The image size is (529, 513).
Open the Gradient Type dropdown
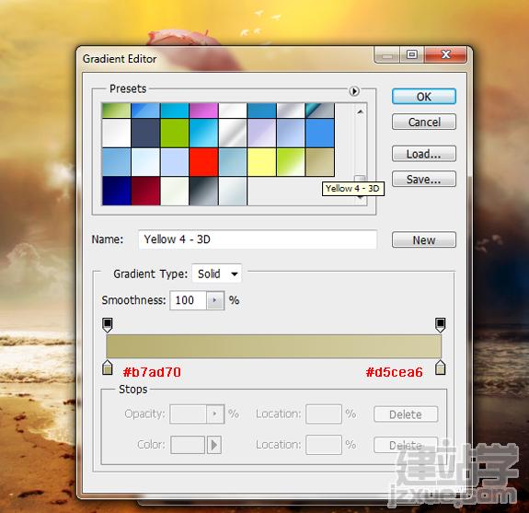216,274
